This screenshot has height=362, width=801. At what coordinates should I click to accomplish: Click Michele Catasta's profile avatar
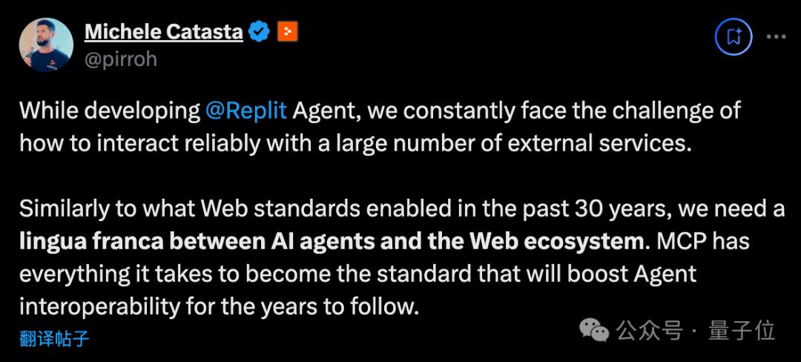pos(46,45)
